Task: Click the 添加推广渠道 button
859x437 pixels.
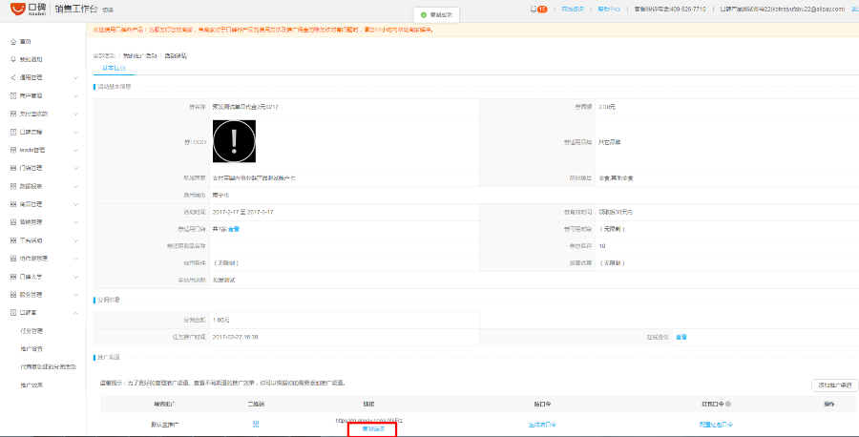Action: click(x=834, y=385)
